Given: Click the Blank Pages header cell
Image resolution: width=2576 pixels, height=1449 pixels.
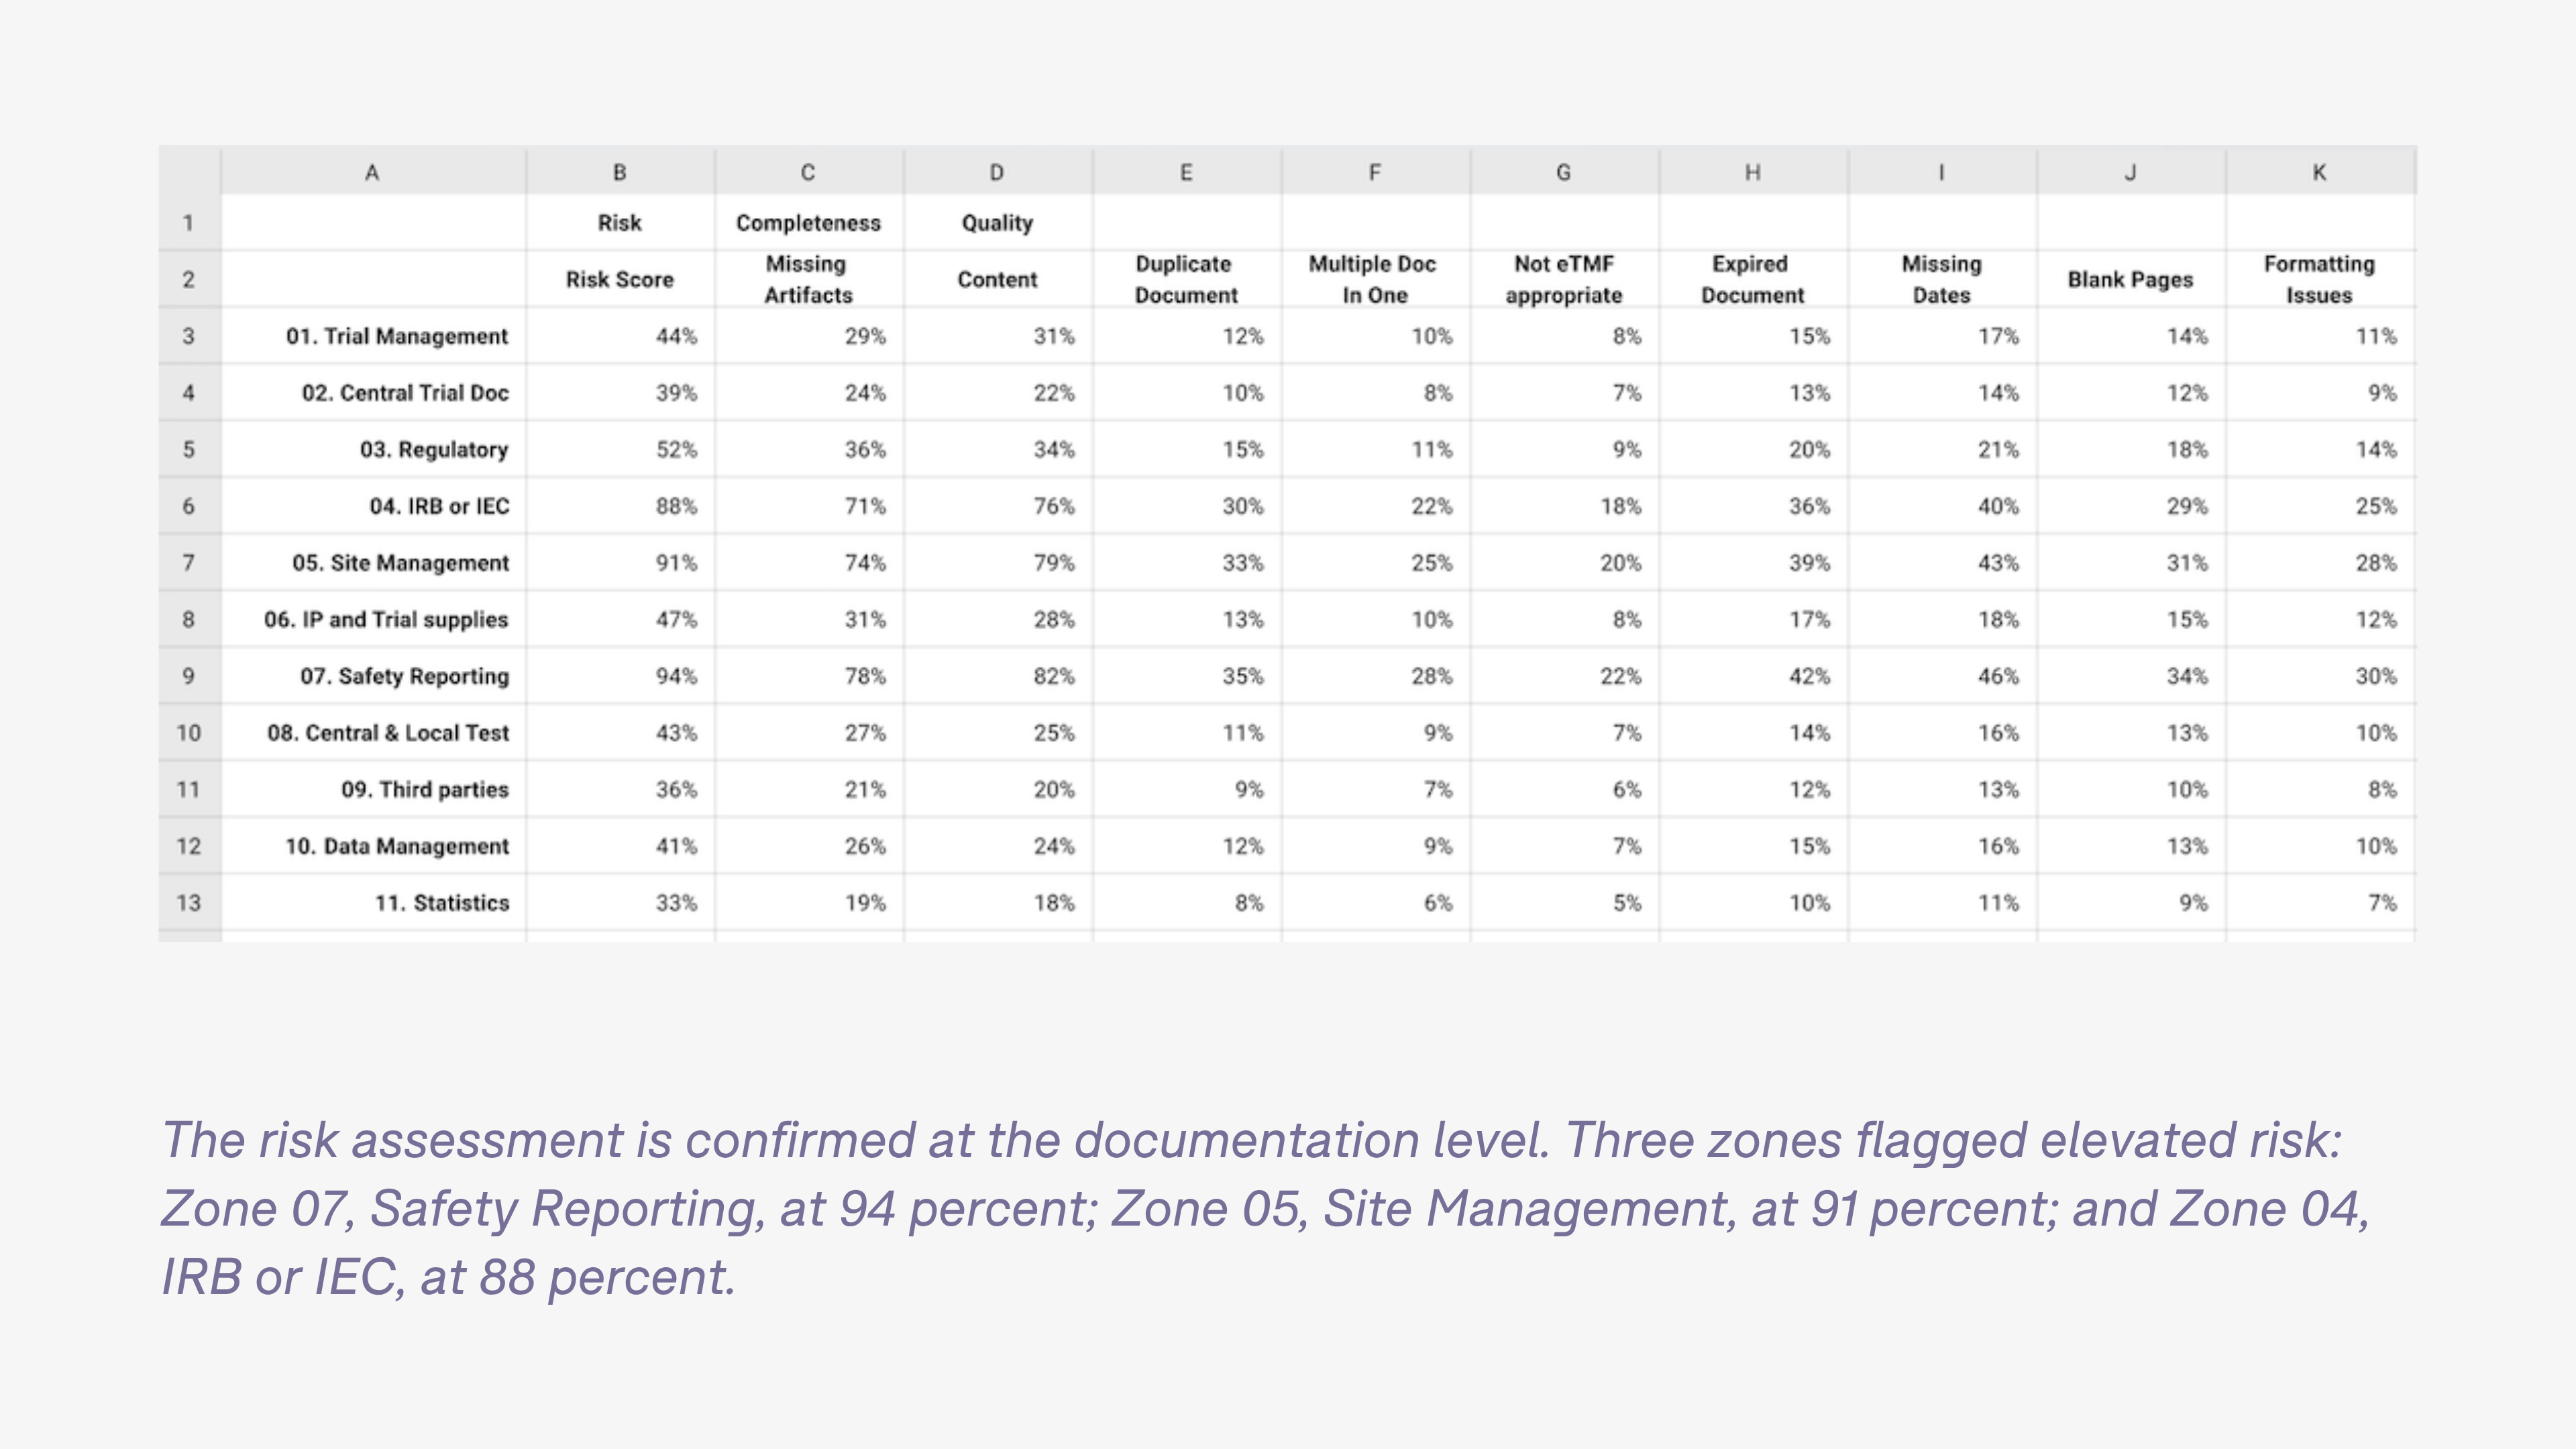Looking at the screenshot, I should pyautogui.click(x=2131, y=280).
